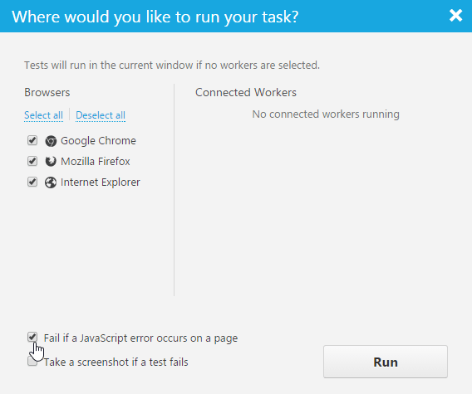The height and width of the screenshot is (394, 472).
Task: Close the dialog with the X icon
Action: 455,15
